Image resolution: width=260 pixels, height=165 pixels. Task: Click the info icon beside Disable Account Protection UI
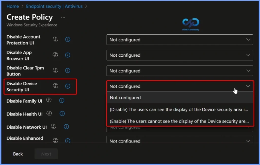(68, 39)
